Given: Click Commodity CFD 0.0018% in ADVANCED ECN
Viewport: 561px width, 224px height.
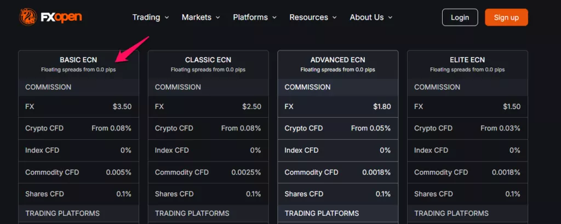Looking at the screenshot, I should coord(337,173).
